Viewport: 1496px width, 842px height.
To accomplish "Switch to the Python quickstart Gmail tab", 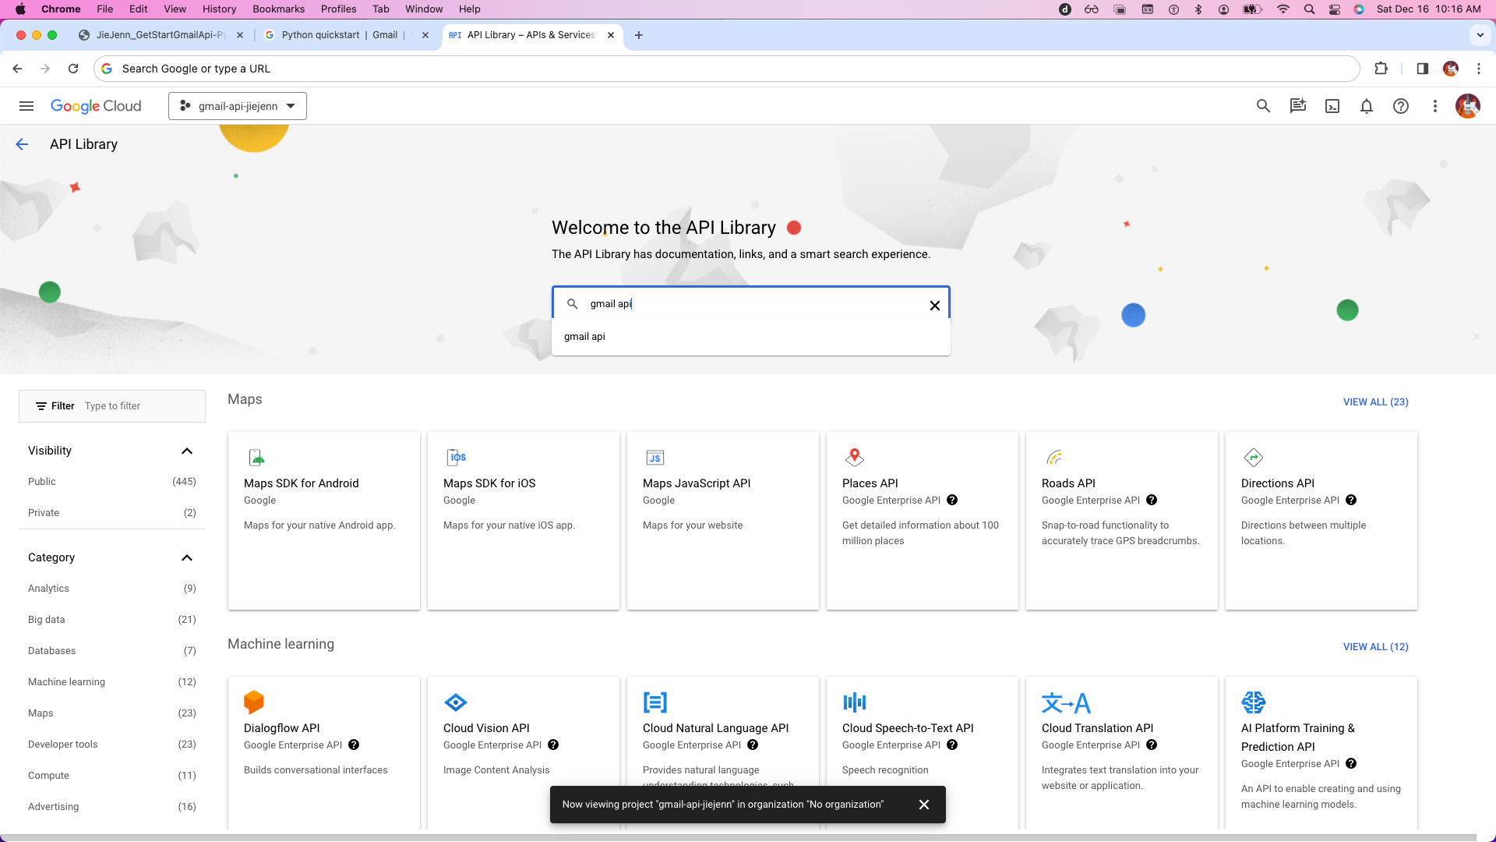I will click(x=348, y=35).
